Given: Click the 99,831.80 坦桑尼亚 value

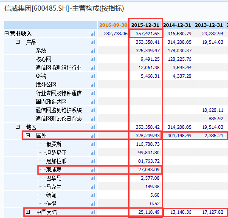Looking at the screenshot, I should coord(149,153).
